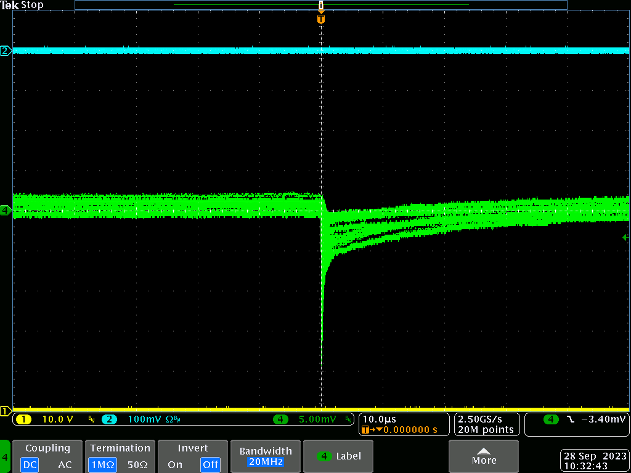Select the channel 1 ground reference marker

pyautogui.click(x=6, y=411)
